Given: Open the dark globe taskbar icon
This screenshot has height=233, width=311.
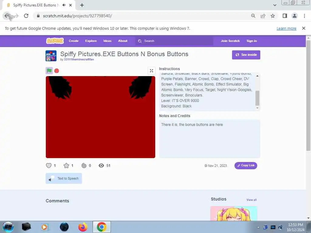Looking at the screenshot, I should [x=64, y=227].
